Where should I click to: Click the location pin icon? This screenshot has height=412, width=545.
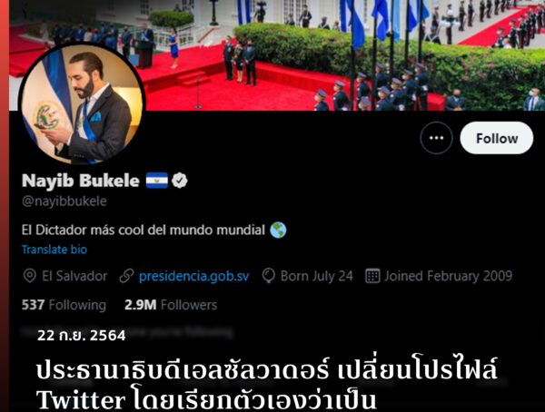pyautogui.click(x=30, y=276)
